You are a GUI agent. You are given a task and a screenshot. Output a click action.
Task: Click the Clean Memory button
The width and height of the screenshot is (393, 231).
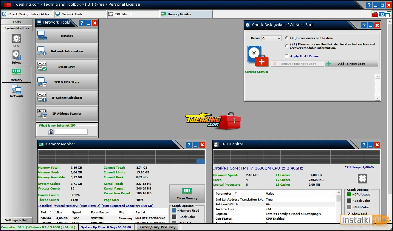[187, 194]
